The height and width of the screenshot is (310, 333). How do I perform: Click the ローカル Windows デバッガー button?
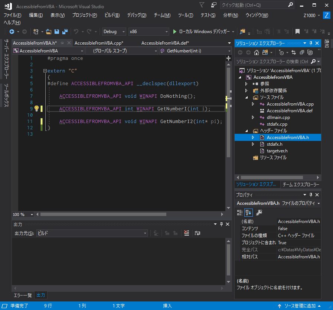click(204, 32)
